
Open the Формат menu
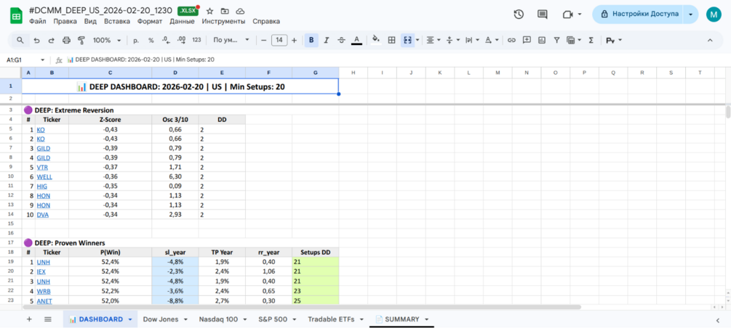point(151,21)
